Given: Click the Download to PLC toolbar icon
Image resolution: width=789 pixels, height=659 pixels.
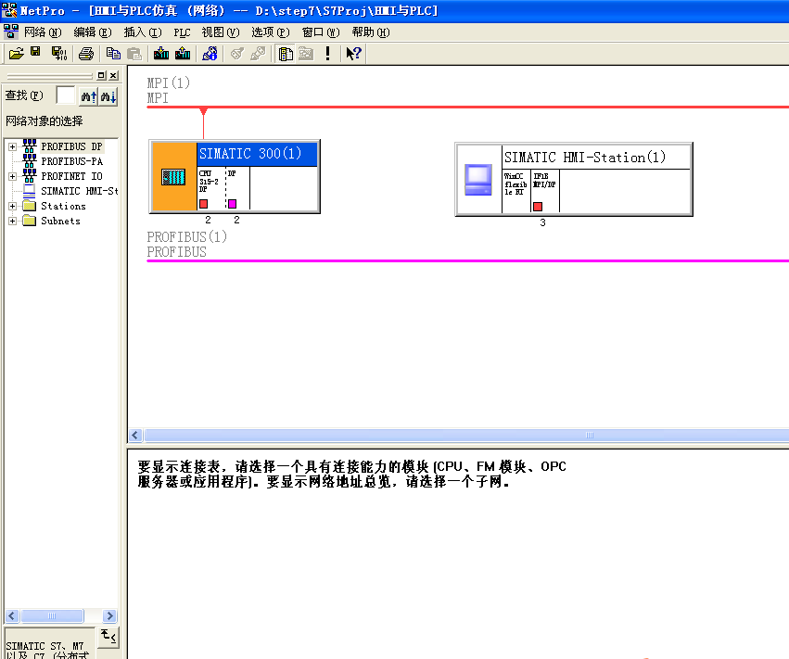Looking at the screenshot, I should click(x=161, y=54).
